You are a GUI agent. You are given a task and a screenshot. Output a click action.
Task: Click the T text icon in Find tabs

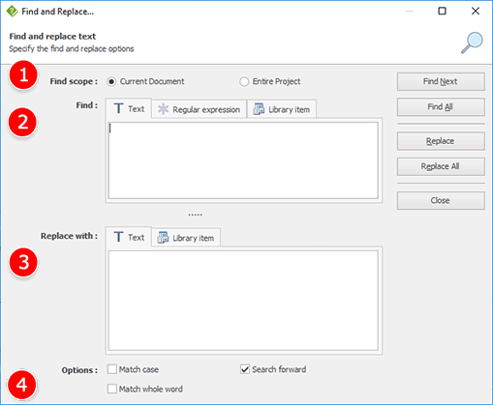click(x=118, y=108)
